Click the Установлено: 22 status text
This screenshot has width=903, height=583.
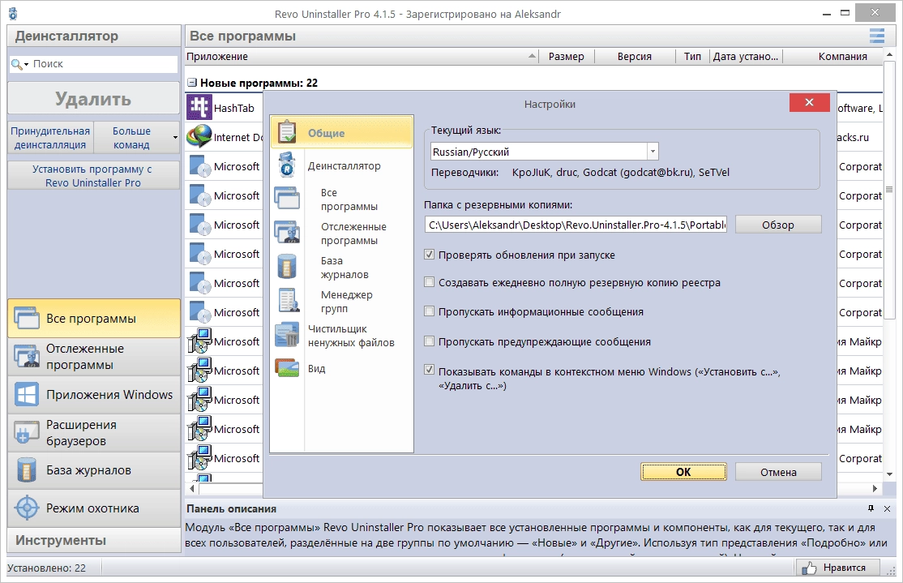47,568
